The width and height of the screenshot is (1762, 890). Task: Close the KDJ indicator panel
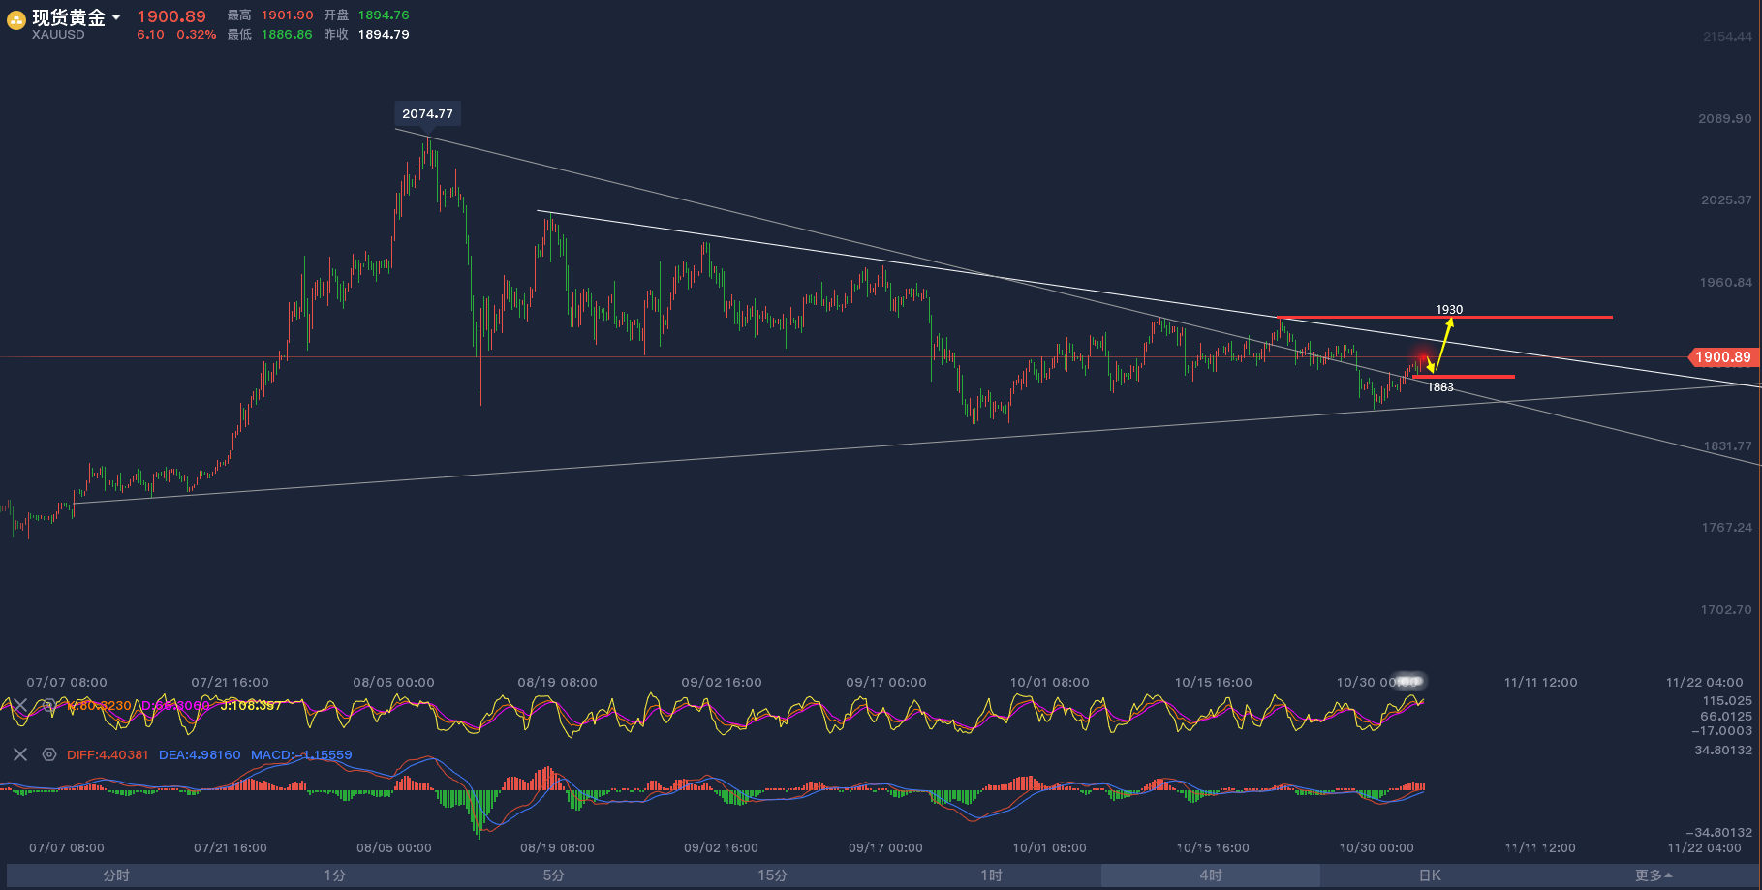[20, 705]
